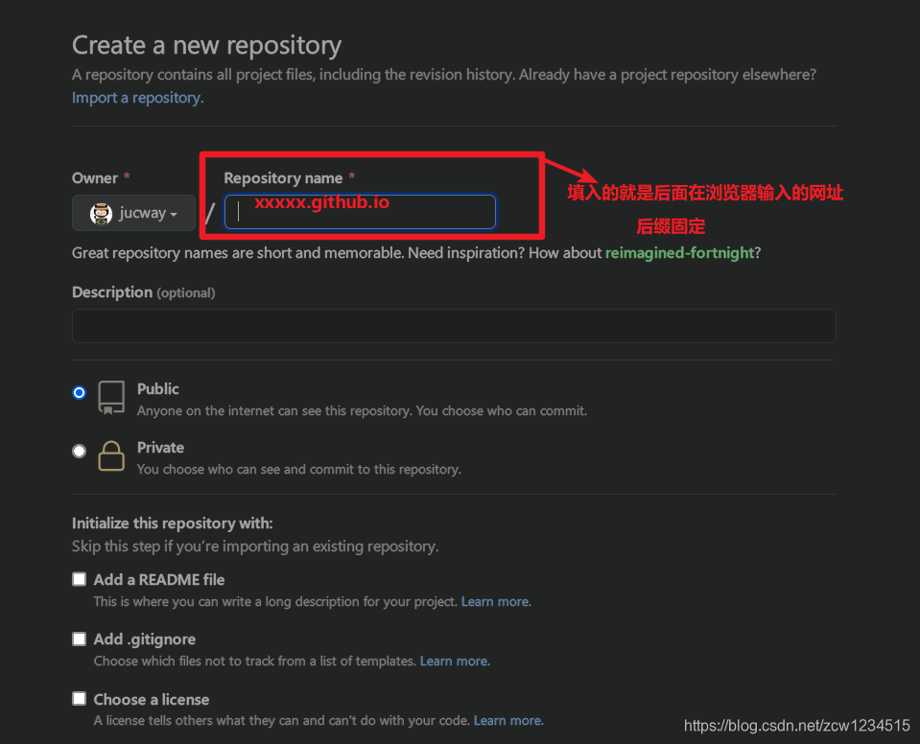This screenshot has height=744, width=920.
Task: Click the Create a new repository heading
Action: pyautogui.click(x=206, y=45)
